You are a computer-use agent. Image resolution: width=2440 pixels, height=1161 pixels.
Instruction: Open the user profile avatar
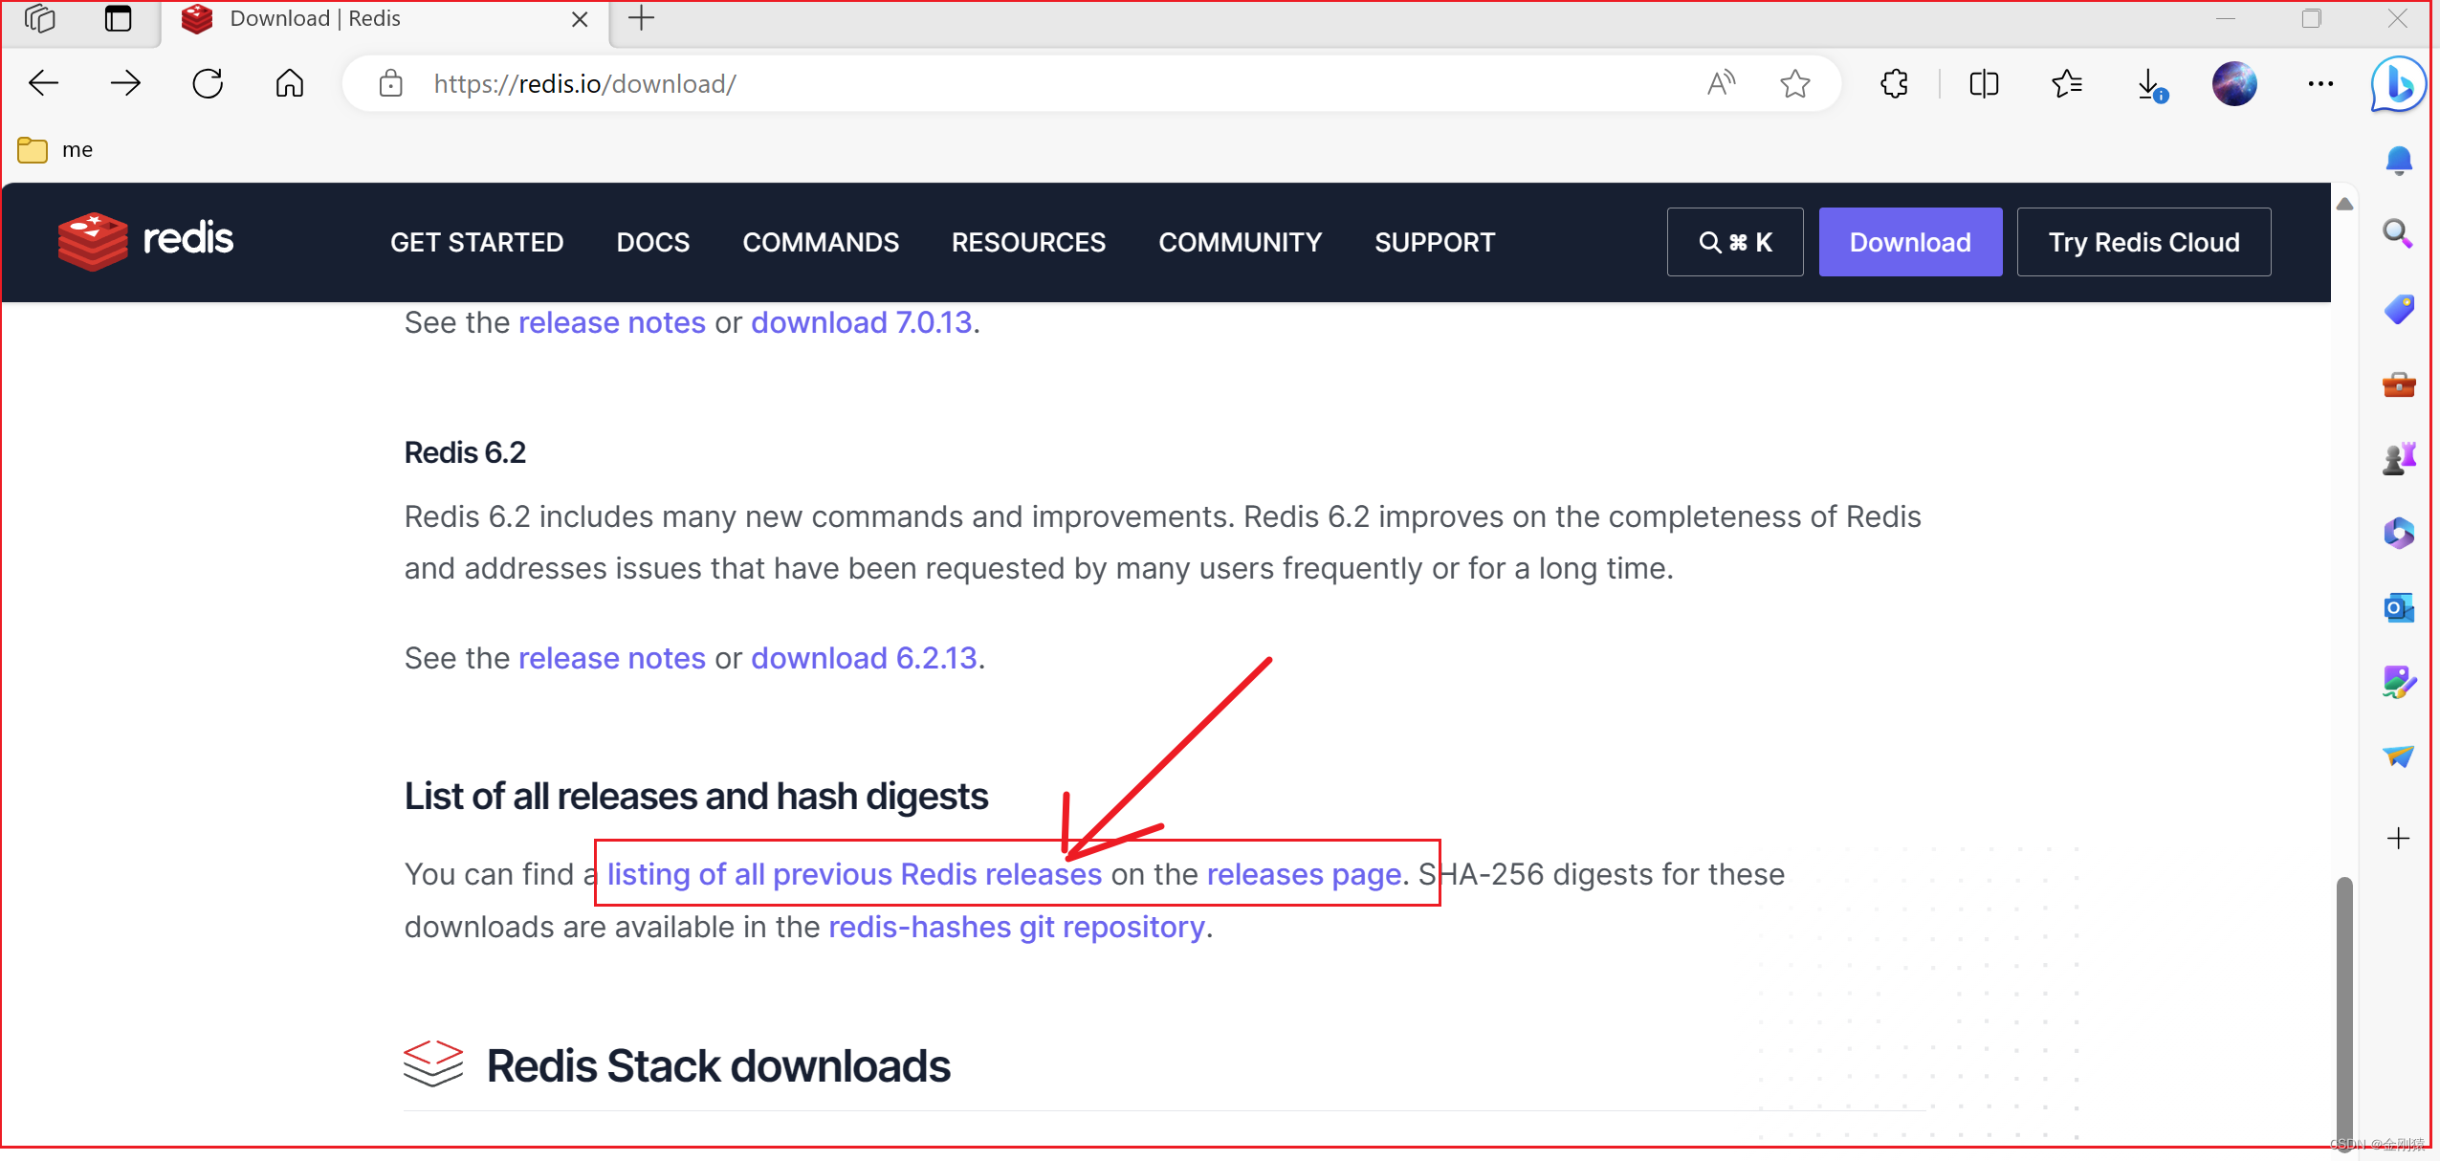point(2234,84)
